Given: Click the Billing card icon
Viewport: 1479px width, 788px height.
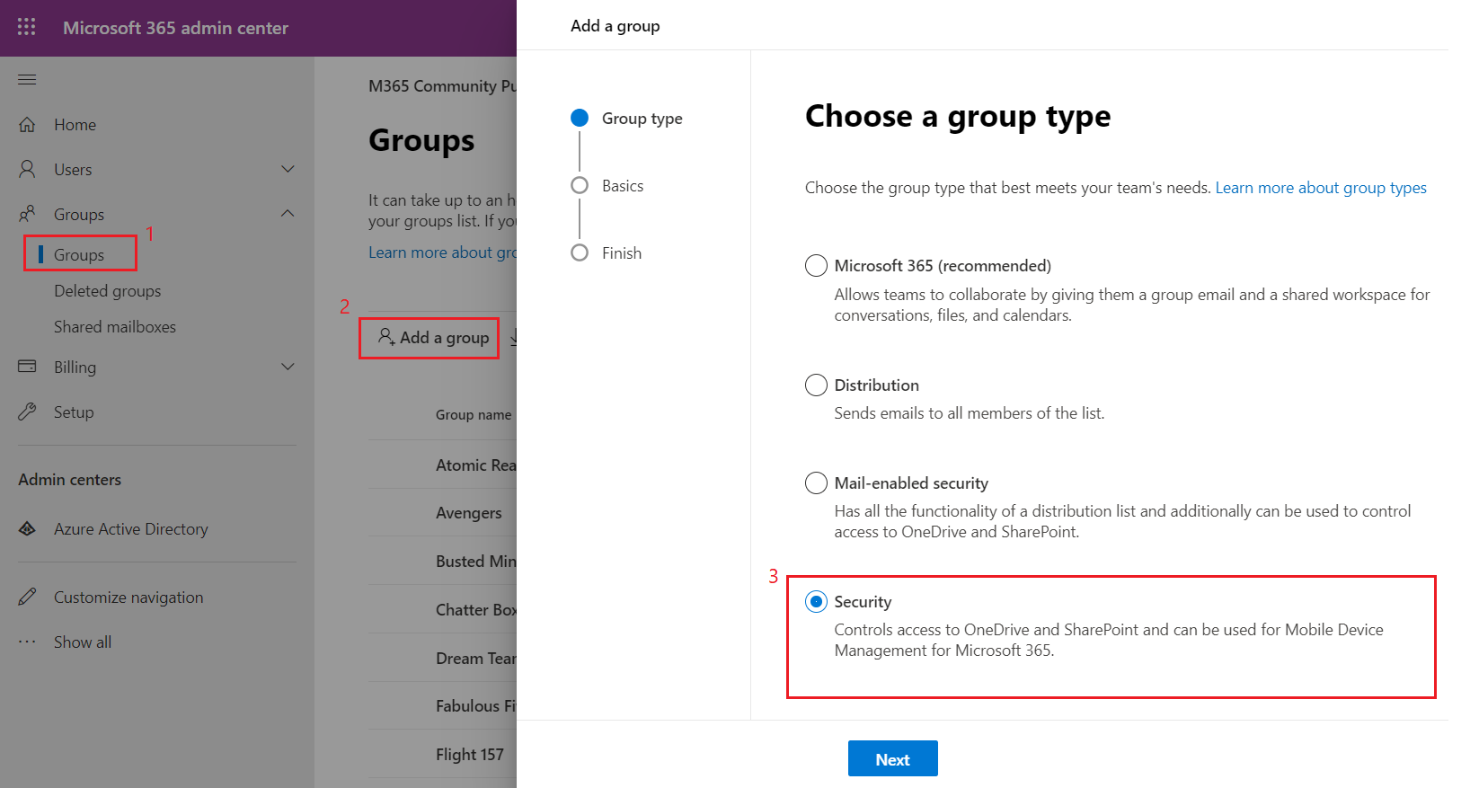Looking at the screenshot, I should pyautogui.click(x=28, y=367).
